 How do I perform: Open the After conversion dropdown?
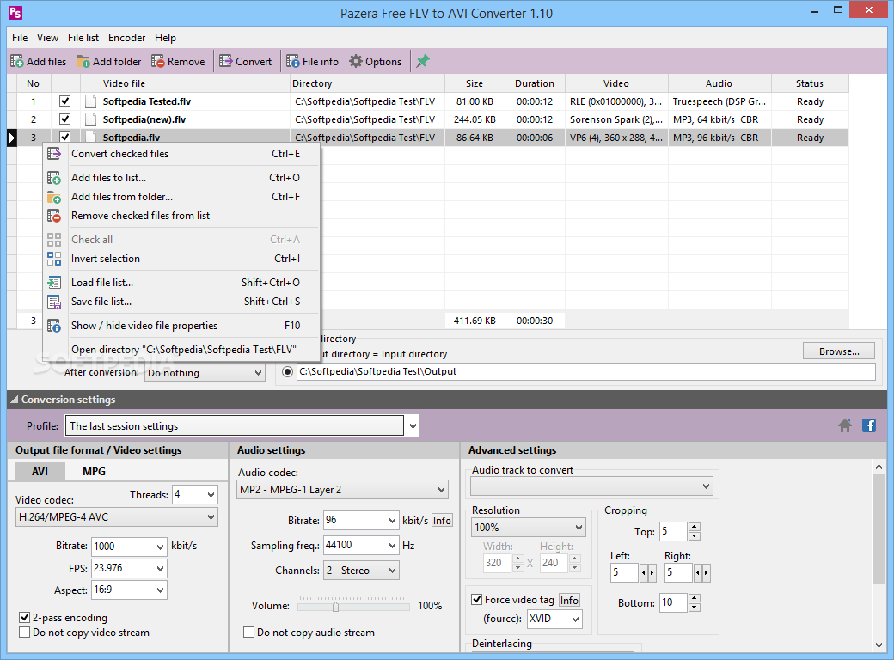[x=205, y=373]
